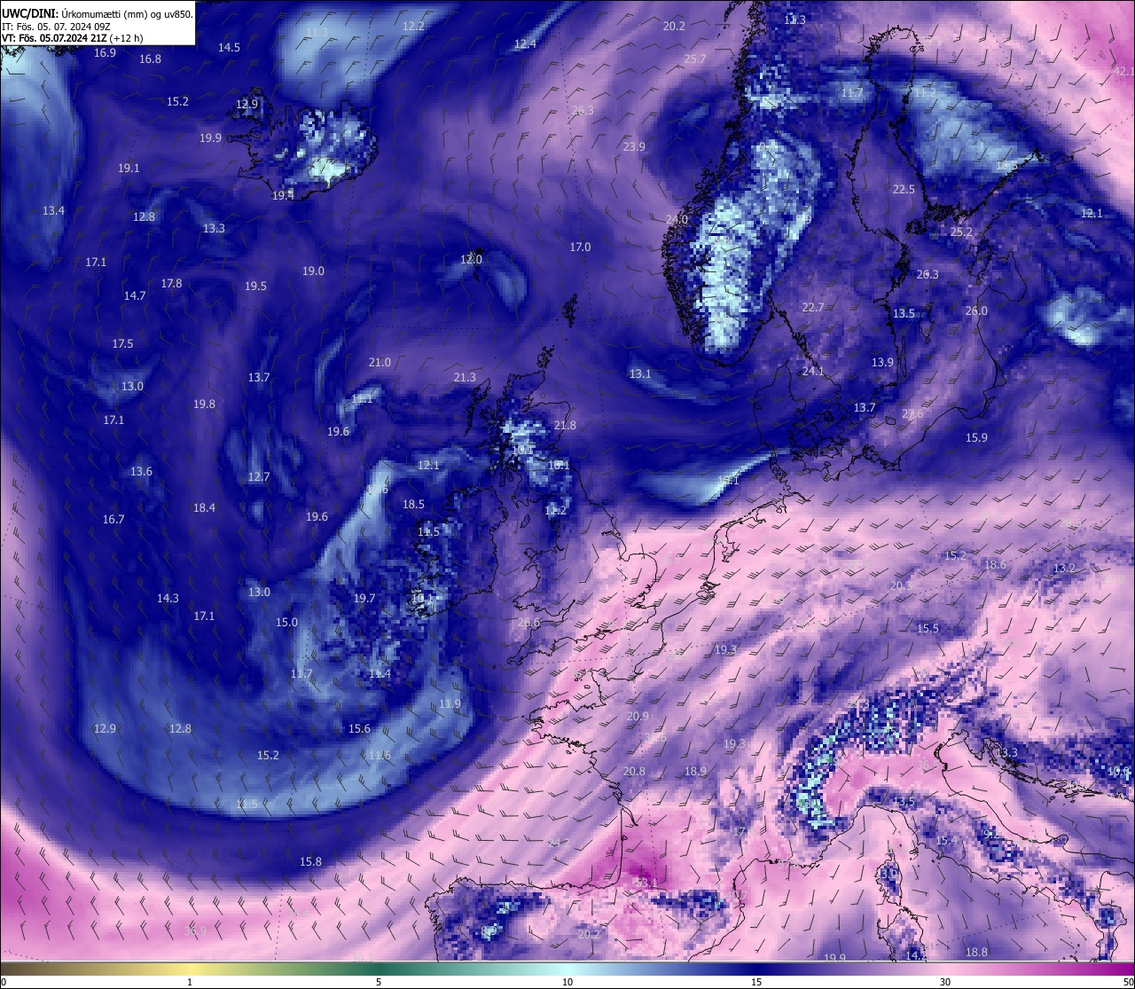This screenshot has height=989, width=1135.
Task: Click the map value 24.0 off Norway
Action: pyautogui.click(x=677, y=220)
